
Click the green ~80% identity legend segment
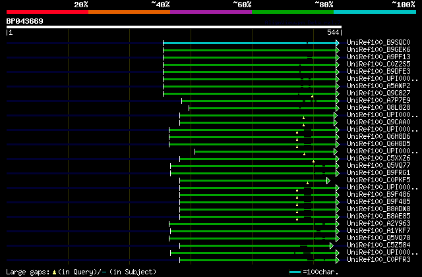point(293,12)
